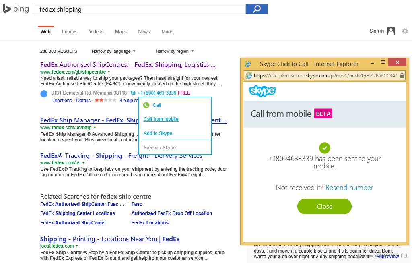412x263 pixels.
Task: Close the Skype Click to Call window
Action: (397, 62)
